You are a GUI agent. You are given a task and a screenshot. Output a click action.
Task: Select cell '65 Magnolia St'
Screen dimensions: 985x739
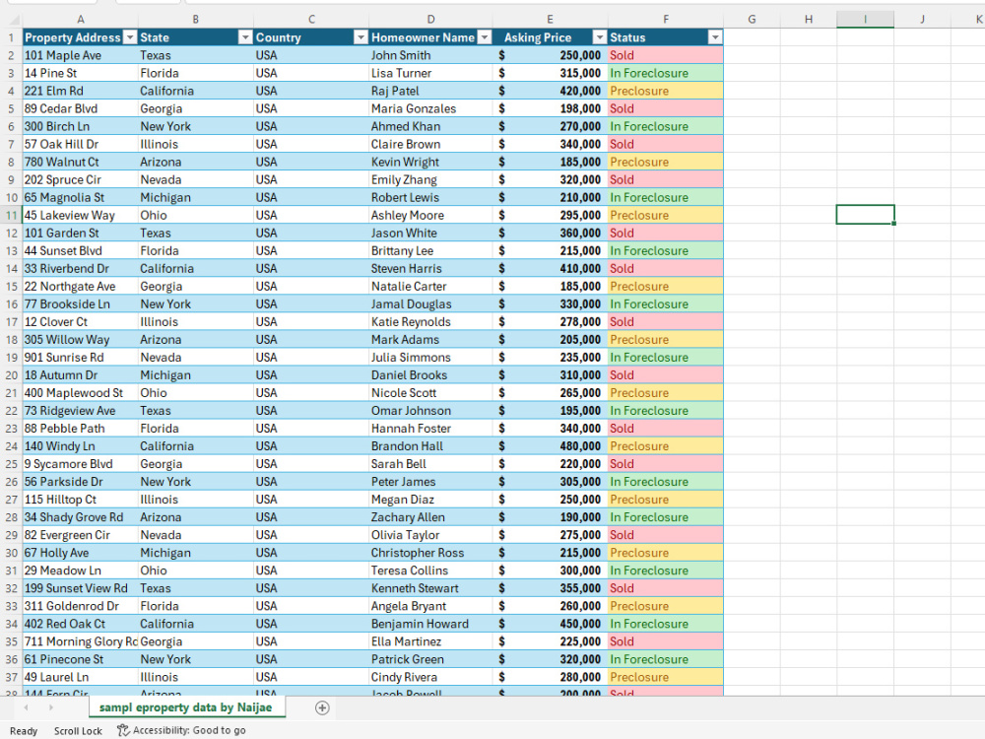pyautogui.click(x=81, y=197)
